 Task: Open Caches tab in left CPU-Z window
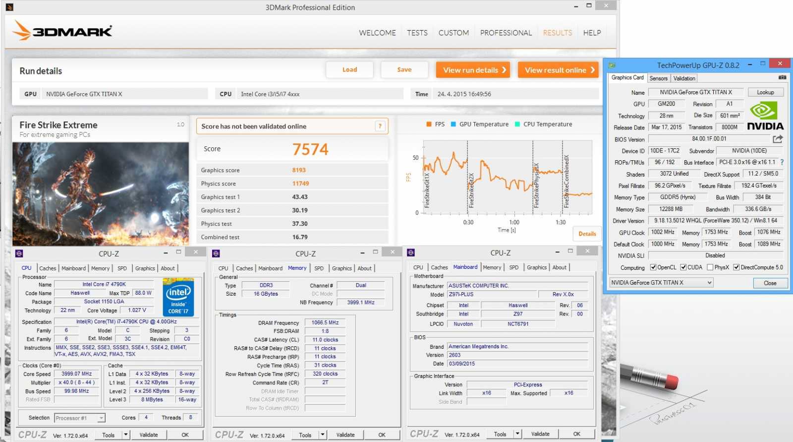point(48,268)
